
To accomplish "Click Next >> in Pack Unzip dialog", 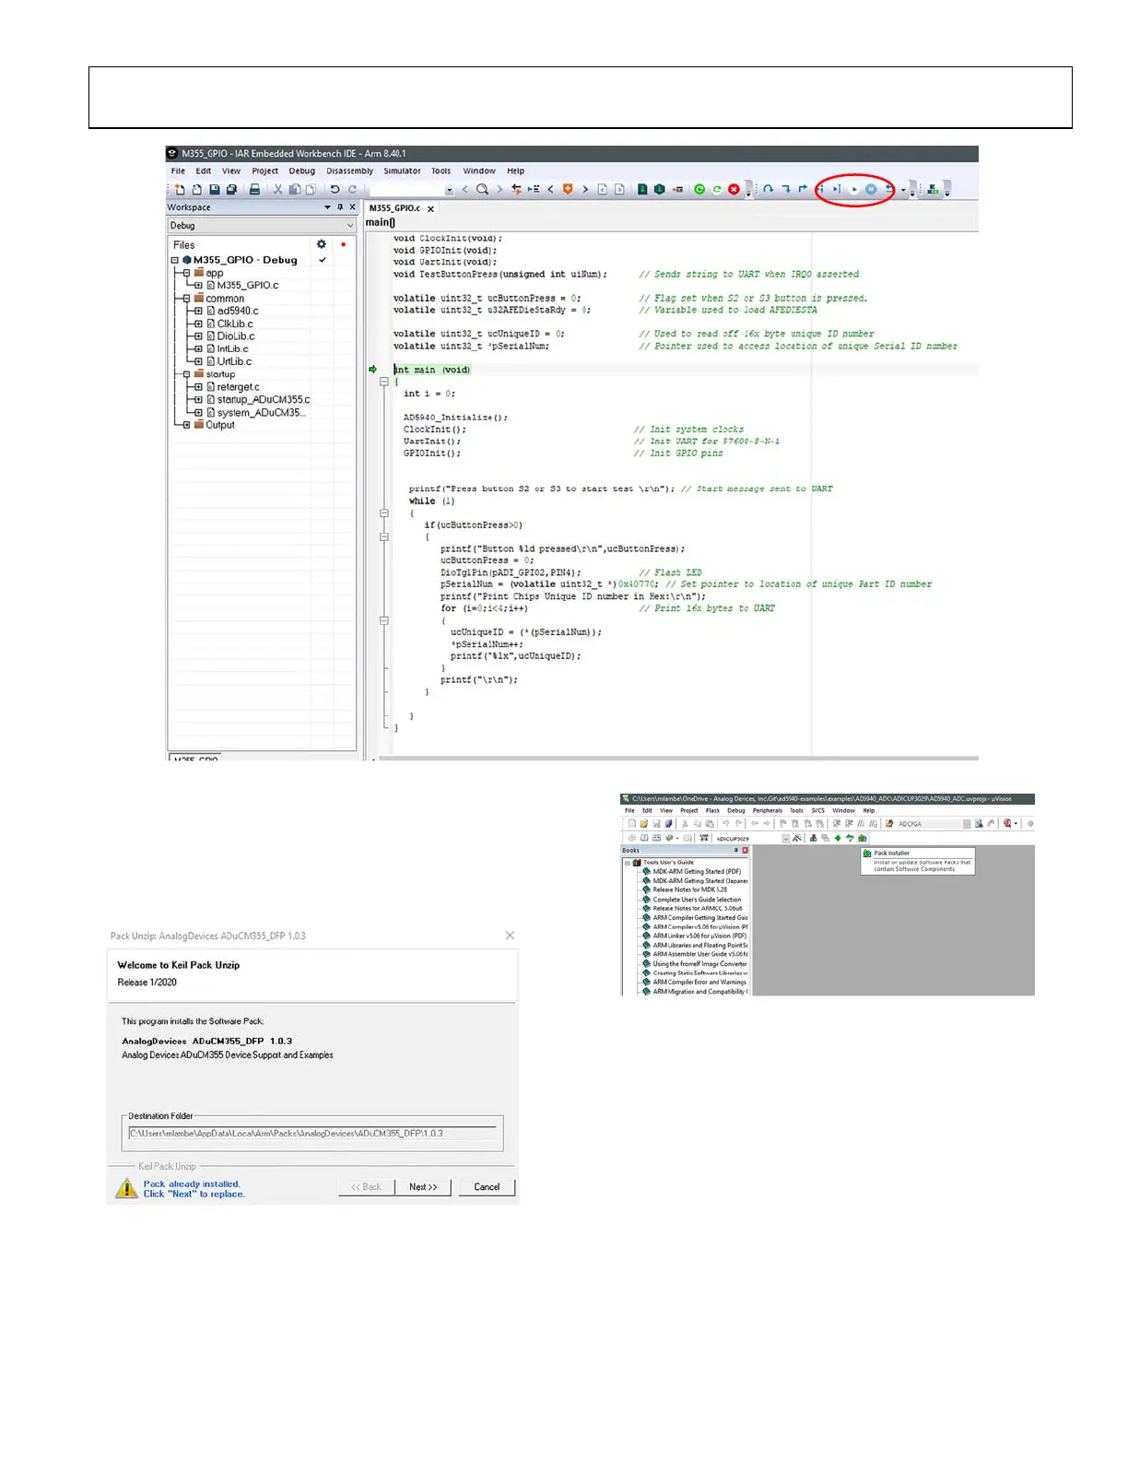I will [423, 1186].
